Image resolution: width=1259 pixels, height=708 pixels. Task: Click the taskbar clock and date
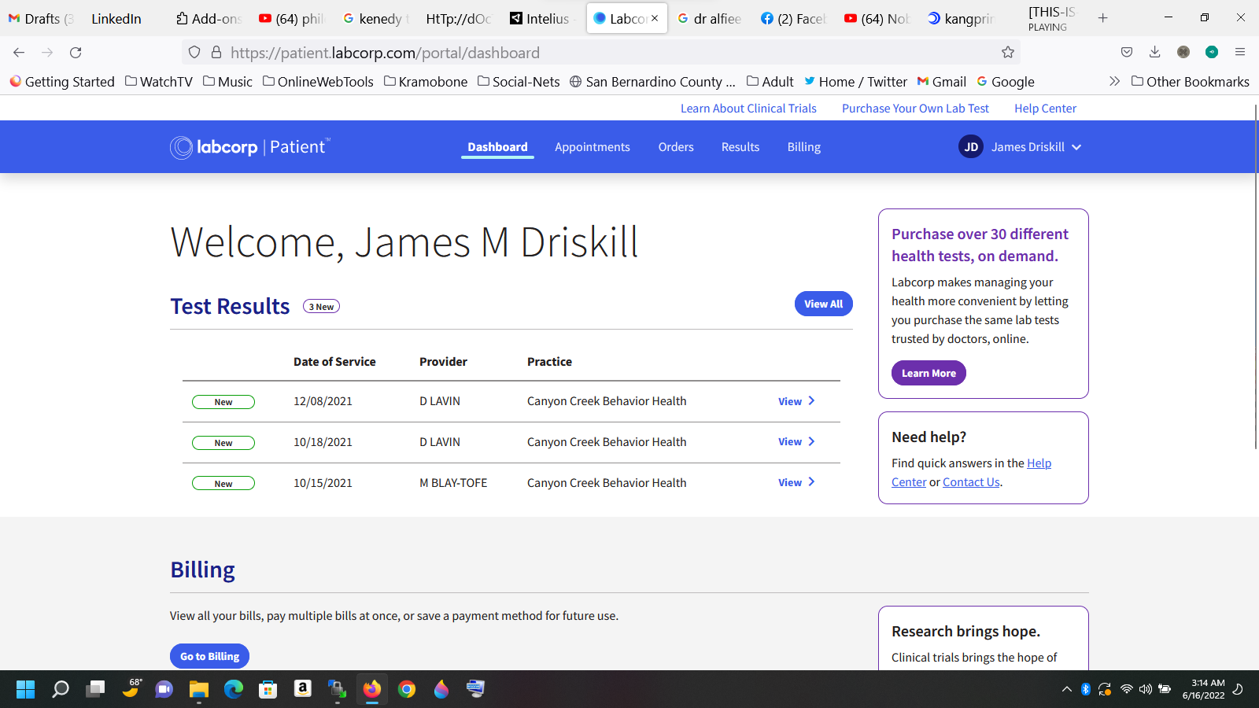1204,689
